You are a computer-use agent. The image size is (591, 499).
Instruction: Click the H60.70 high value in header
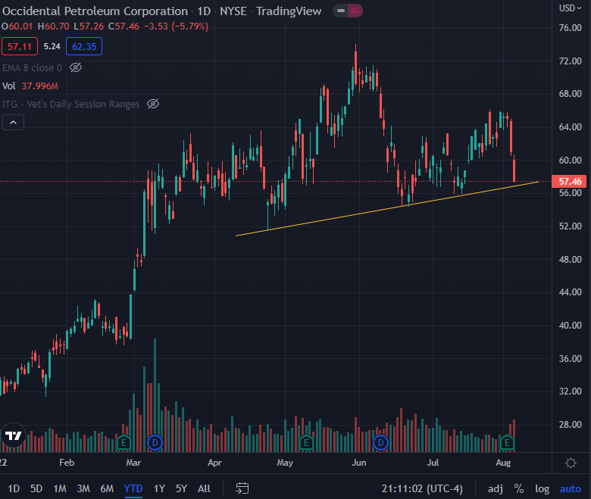[x=53, y=27]
